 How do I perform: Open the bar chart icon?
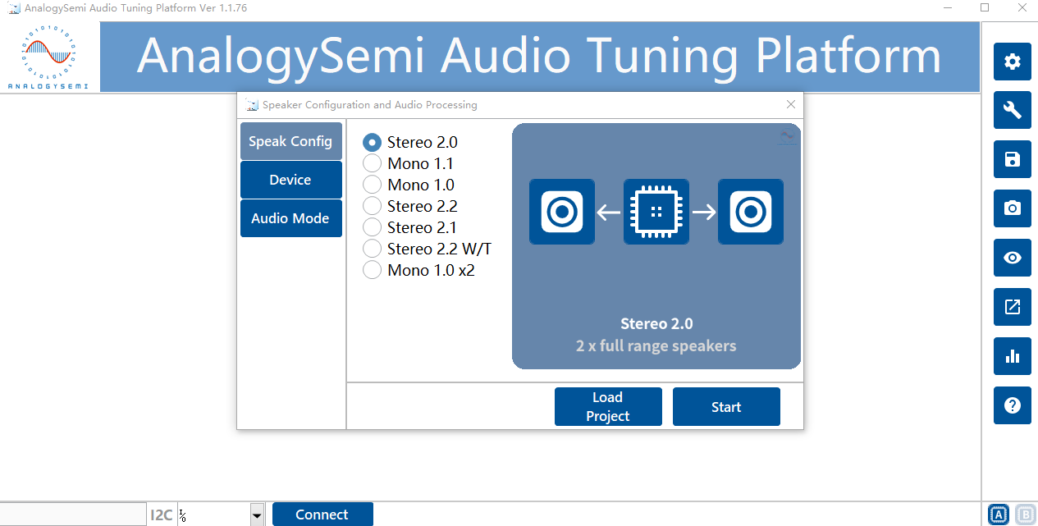pos(1012,356)
